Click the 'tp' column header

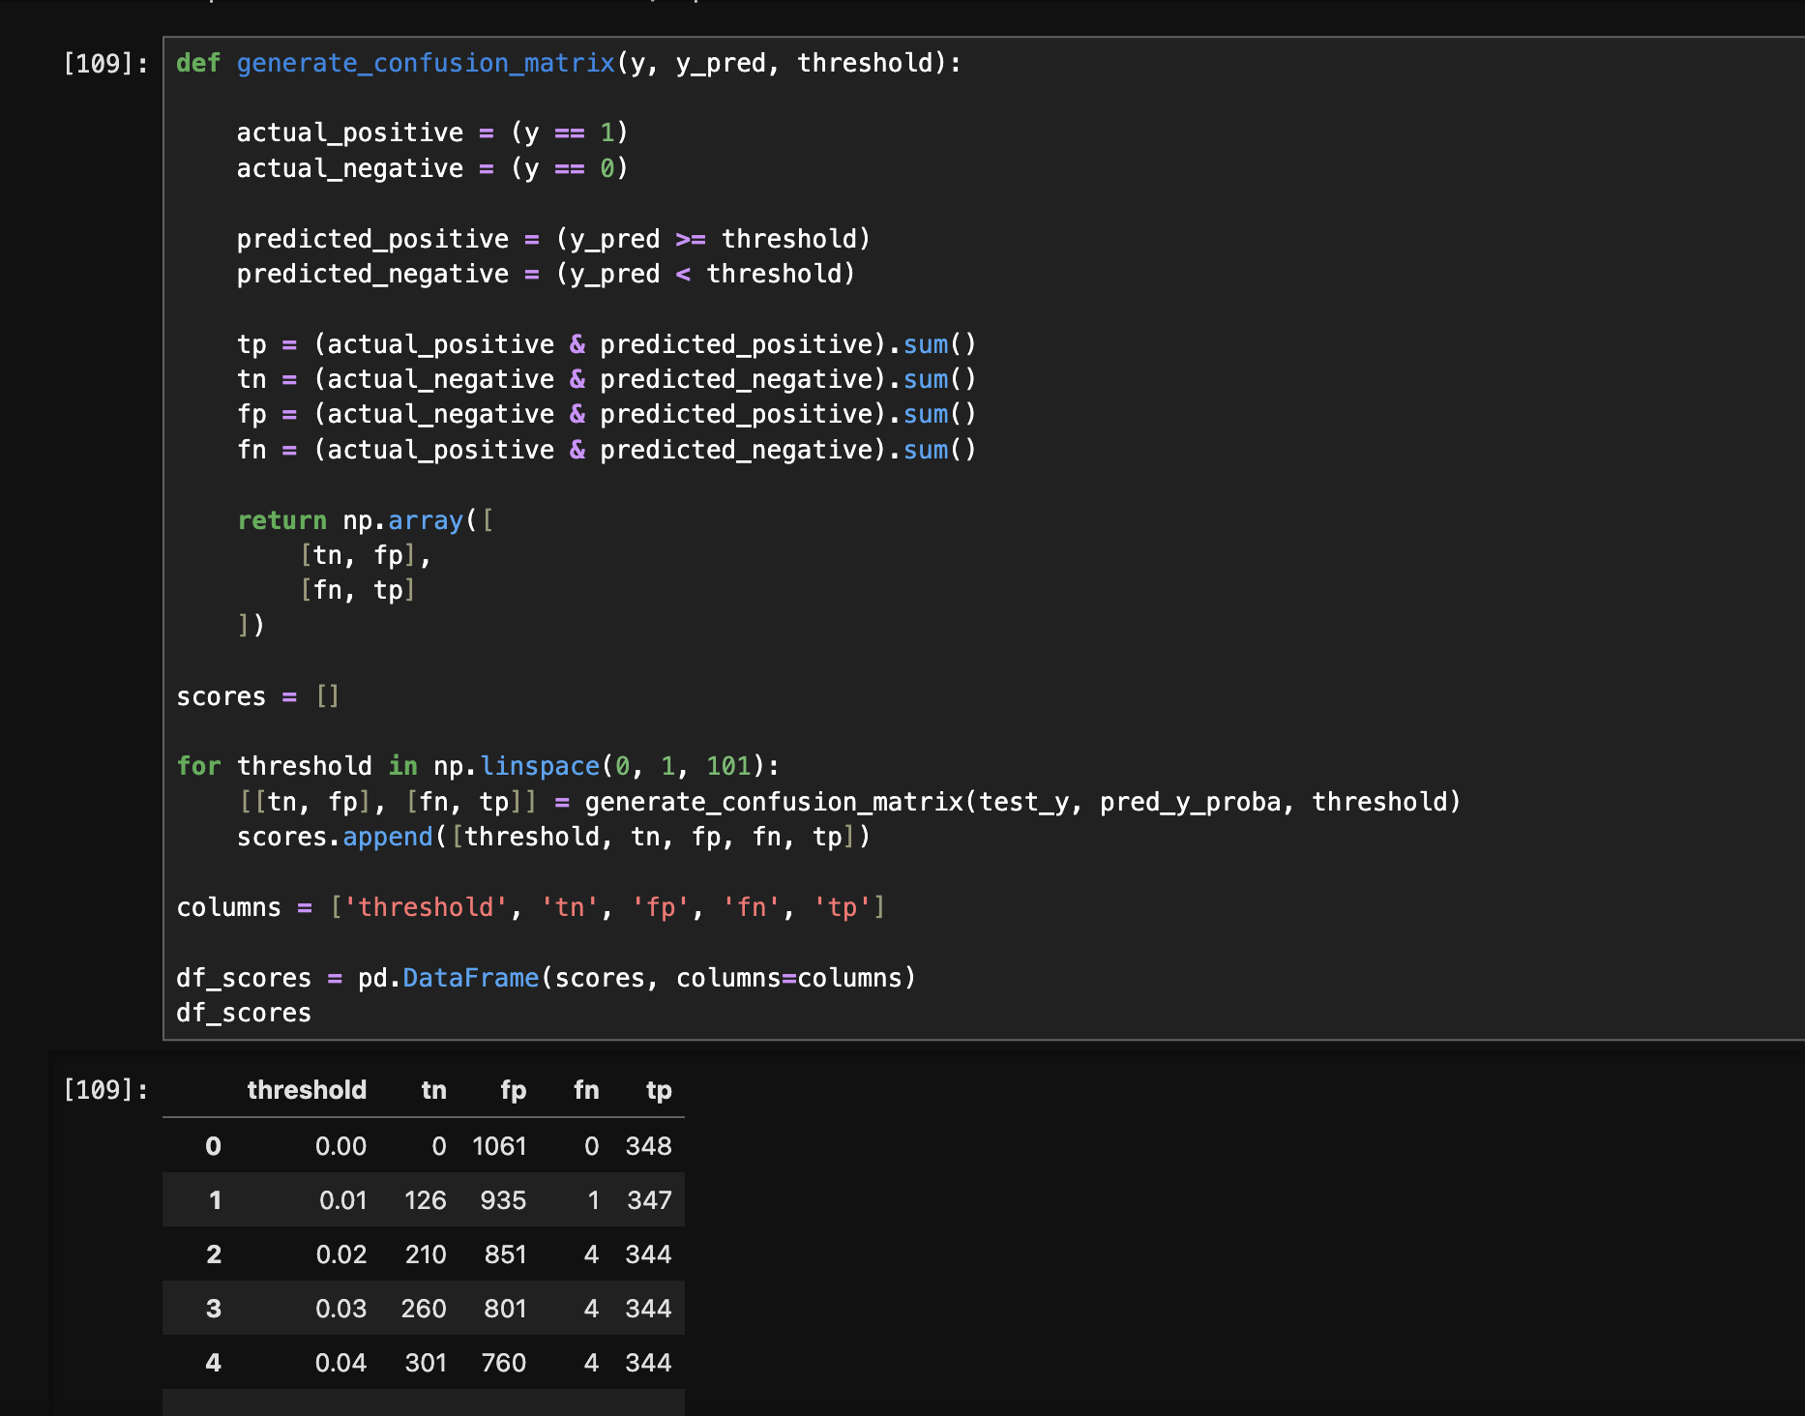(658, 1090)
